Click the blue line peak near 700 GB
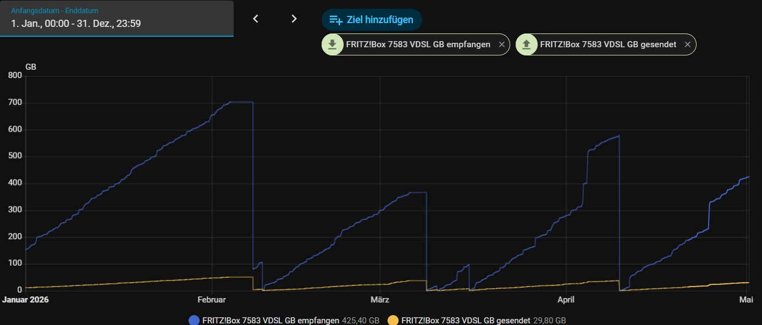Screen dimensions: 762x325 point(241,102)
